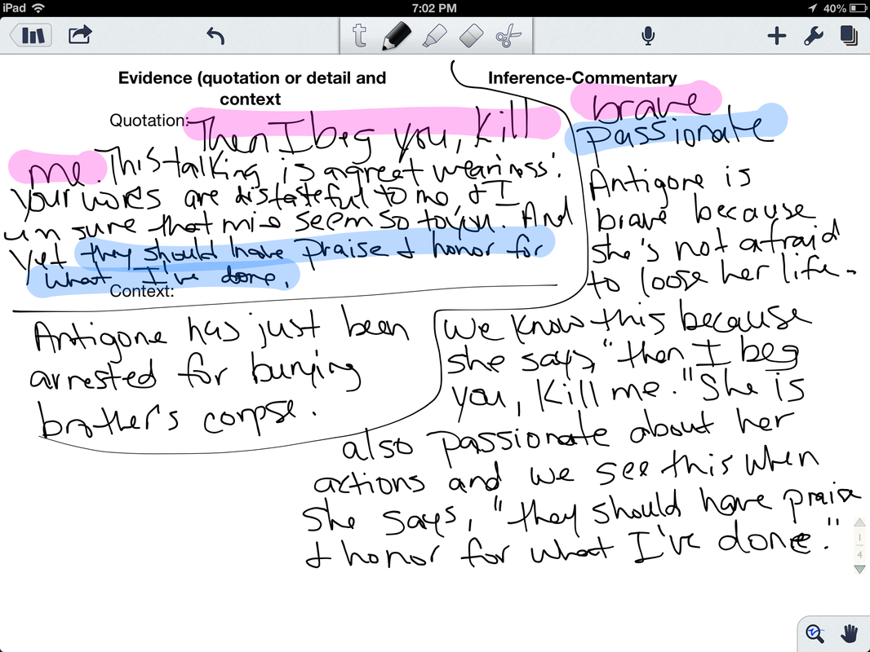Tap the highlighted word passionate
This screenshot has width=870, height=652.
coord(677,131)
